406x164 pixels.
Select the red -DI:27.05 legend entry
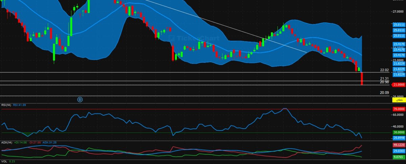(x=36, y=143)
